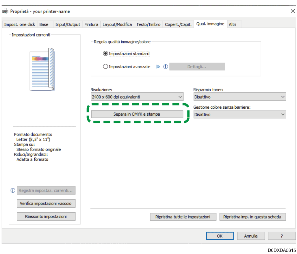297x254 pixels.
Task: Select Impostazioni avanzate radio button
Action: [105, 67]
